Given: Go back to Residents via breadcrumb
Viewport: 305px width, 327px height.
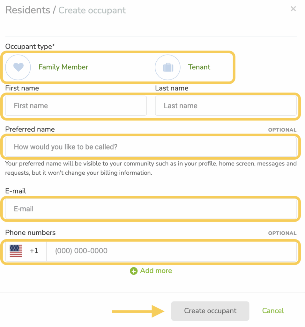Looking at the screenshot, I should point(27,10).
